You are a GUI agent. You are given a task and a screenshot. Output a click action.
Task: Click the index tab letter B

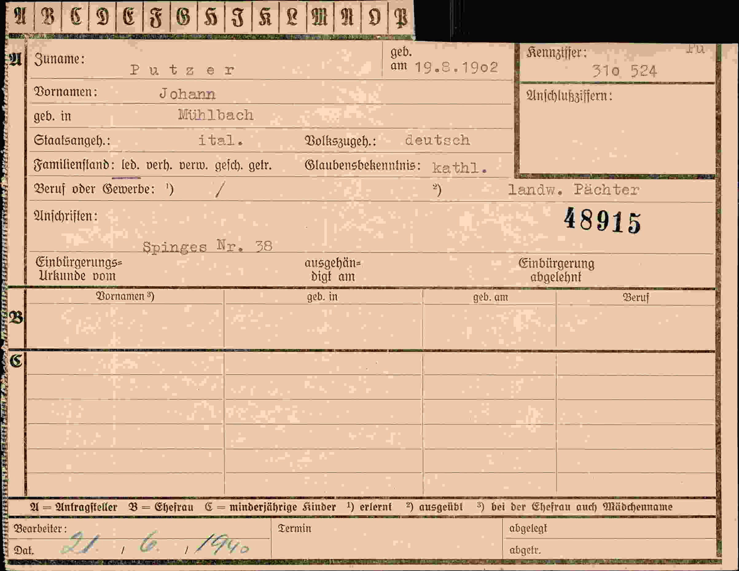48,17
